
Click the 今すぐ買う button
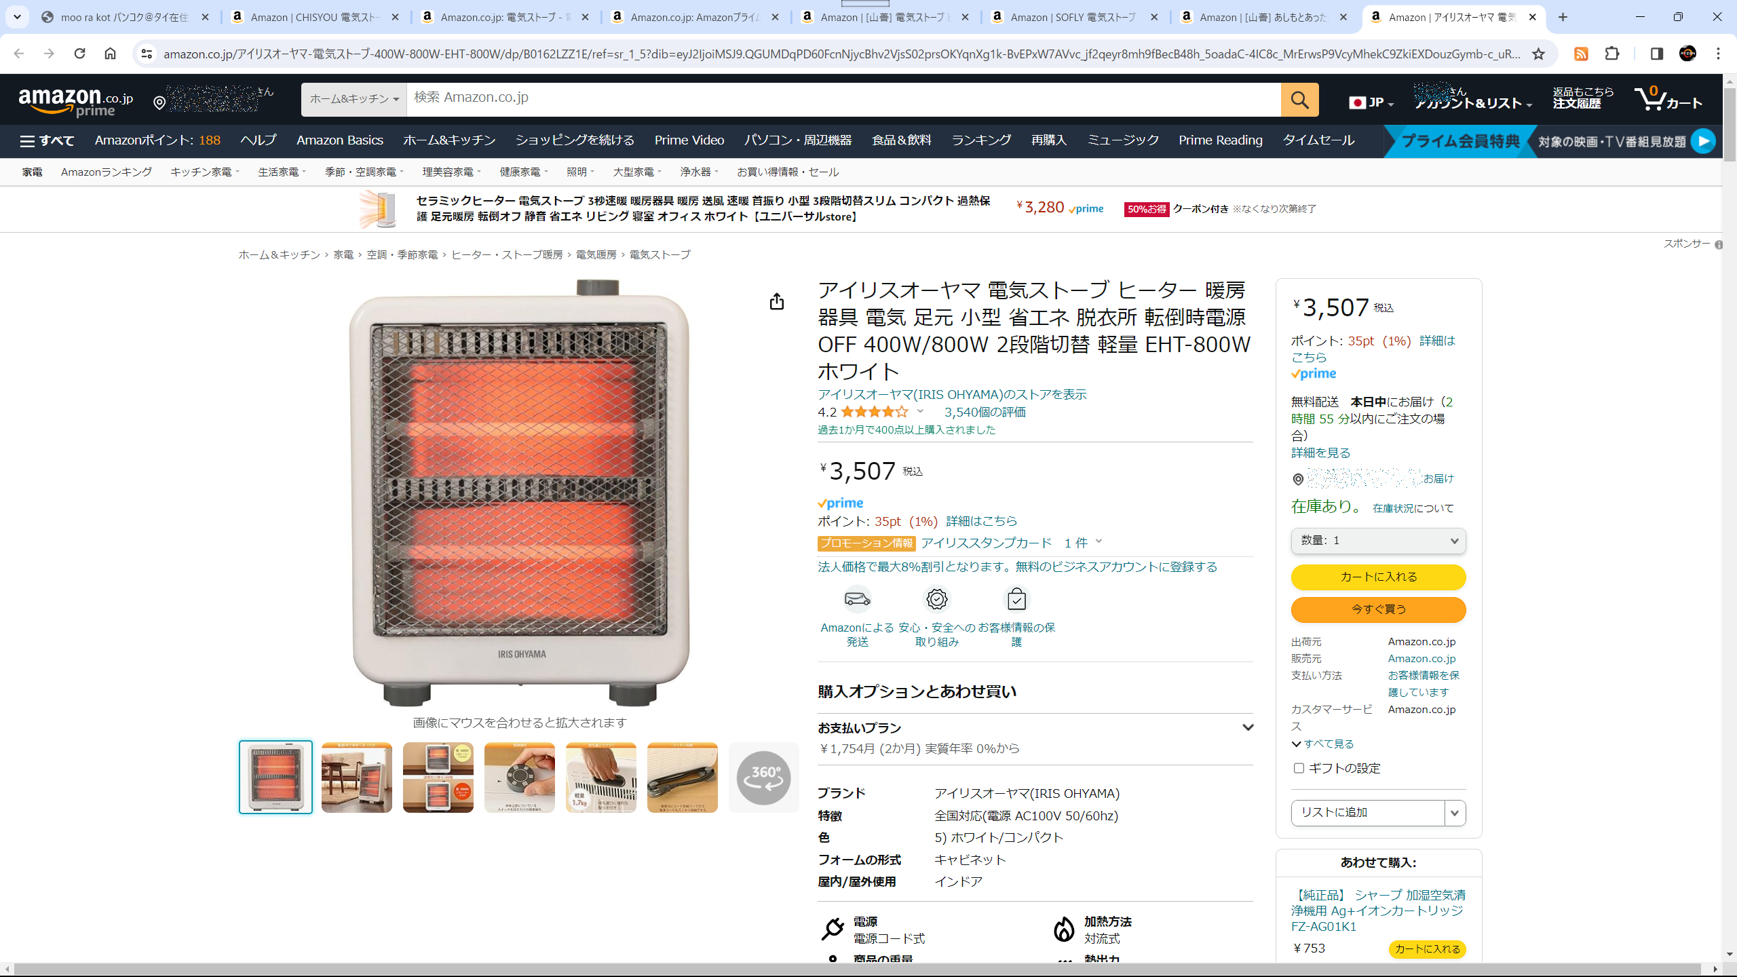pyautogui.click(x=1378, y=609)
